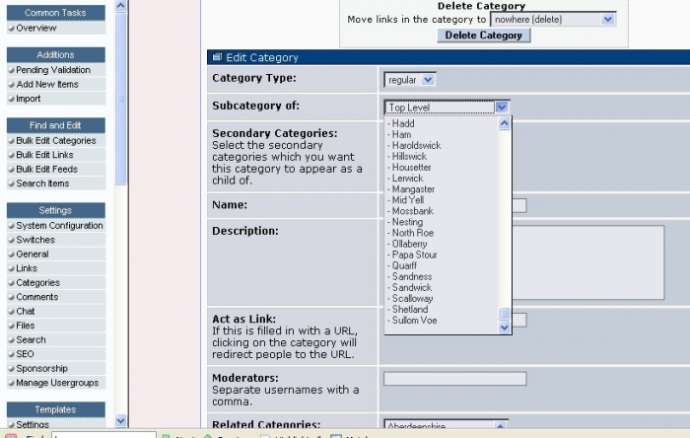Click the dropdown list scrollbar thumb

point(505,313)
